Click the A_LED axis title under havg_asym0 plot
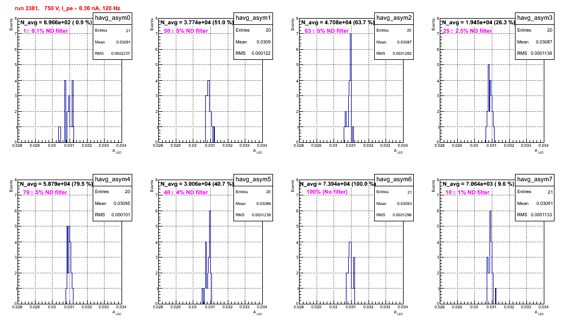563x323 pixels. pyautogui.click(x=117, y=151)
